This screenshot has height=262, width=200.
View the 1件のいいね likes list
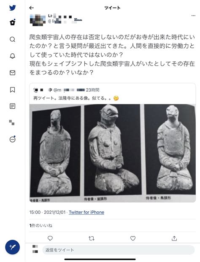pos(41,226)
